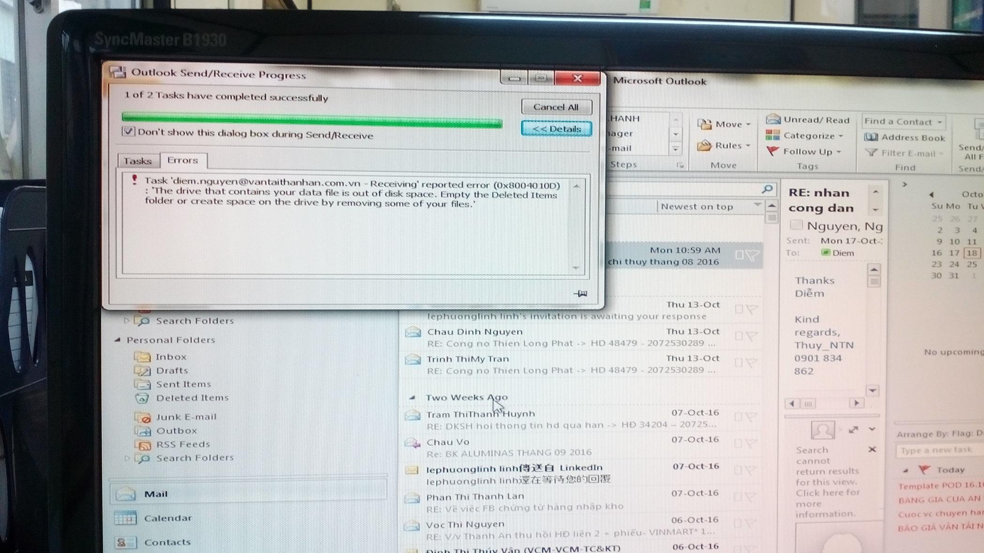Toggle category box on Tram ThiThanh Huynh email
This screenshot has width=984, height=553.
pos(739,417)
